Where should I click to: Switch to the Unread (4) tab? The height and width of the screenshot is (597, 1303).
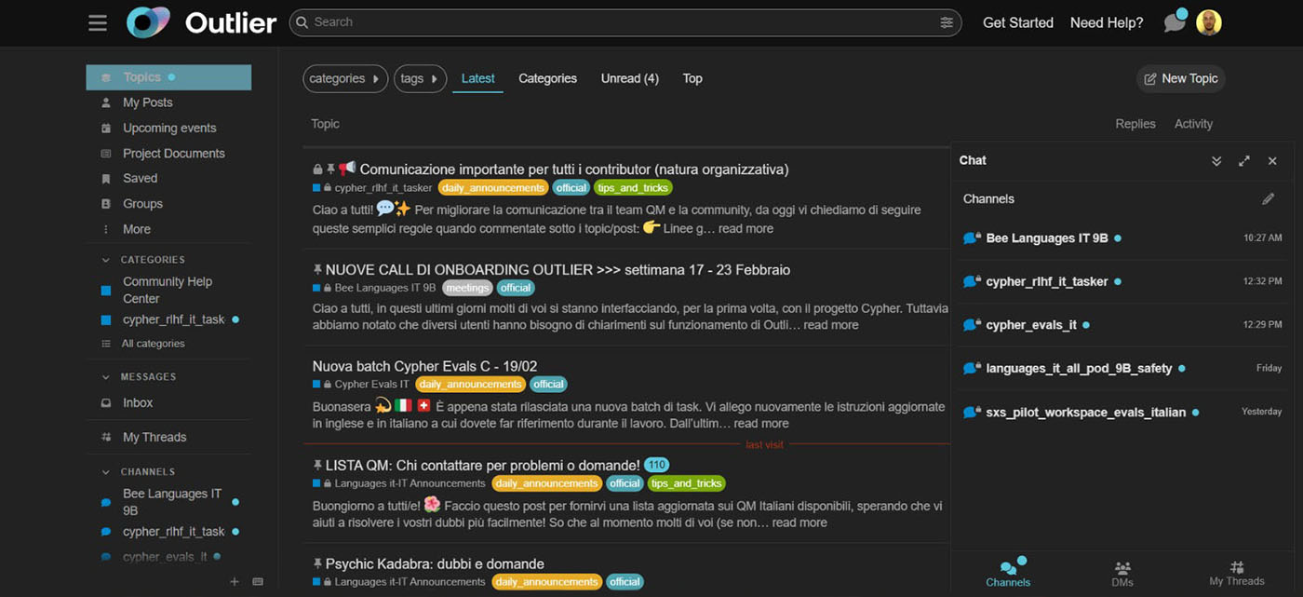coord(629,79)
